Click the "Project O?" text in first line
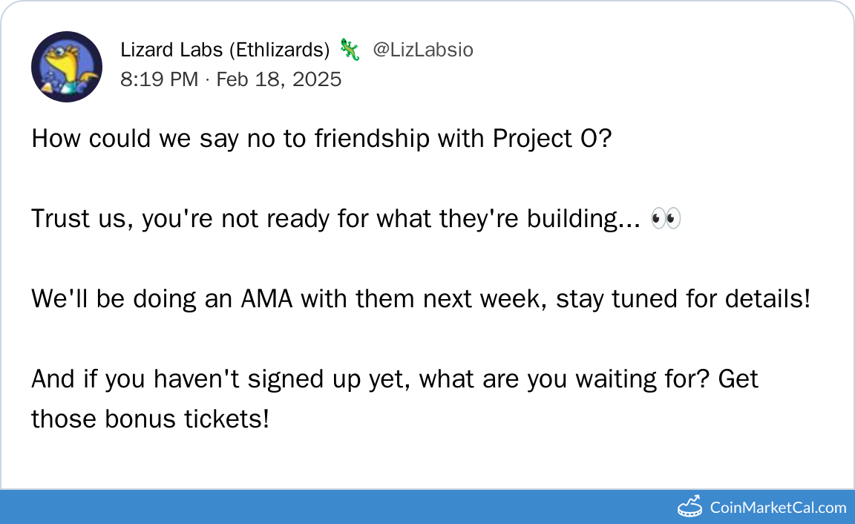 pos(551,139)
